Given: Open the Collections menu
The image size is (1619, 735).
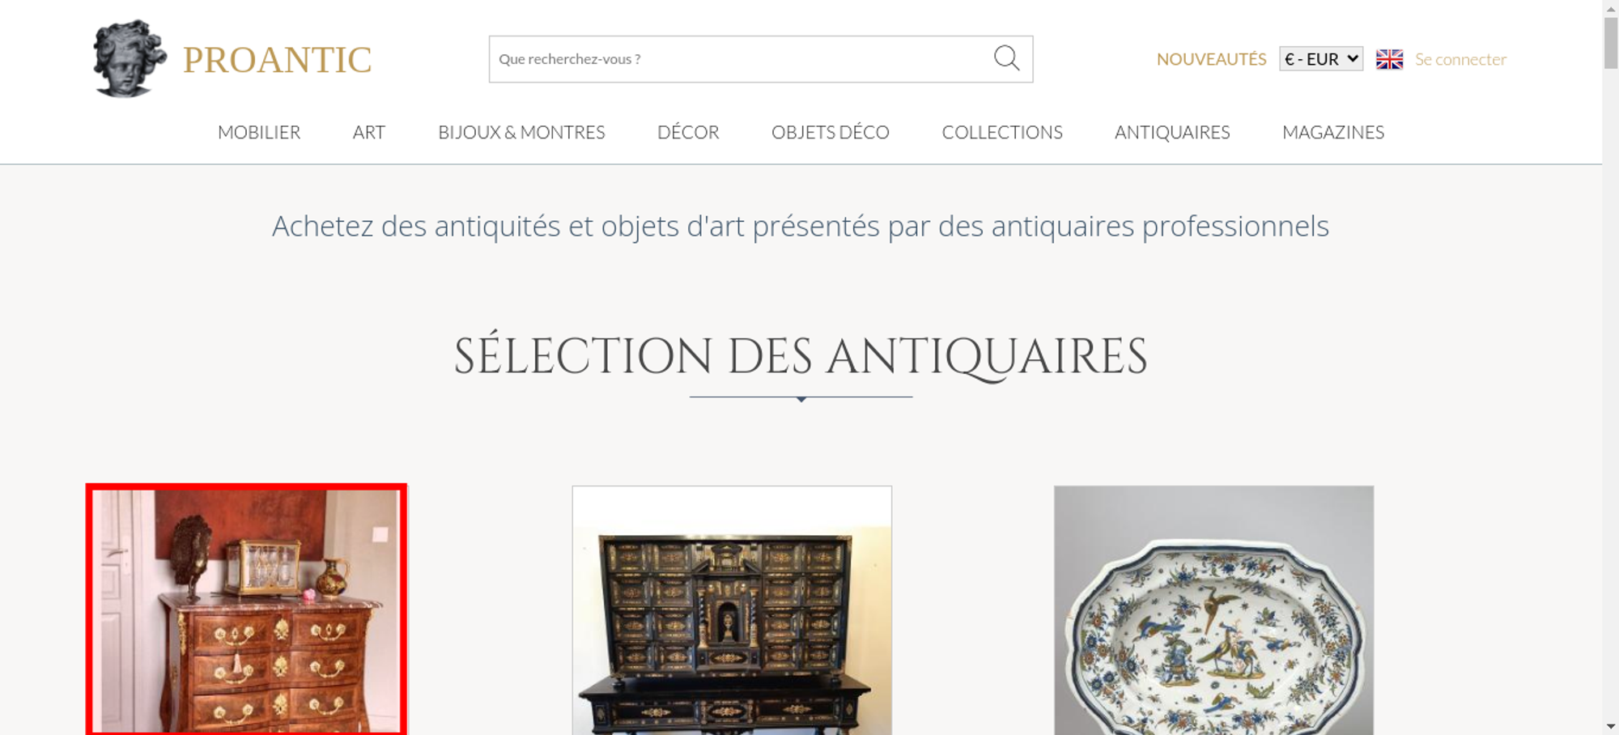Looking at the screenshot, I should (x=1002, y=132).
